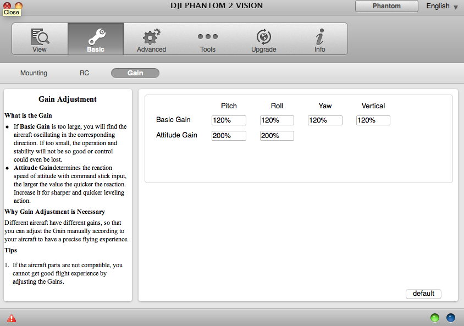Click the red Close window button

coord(7,5)
